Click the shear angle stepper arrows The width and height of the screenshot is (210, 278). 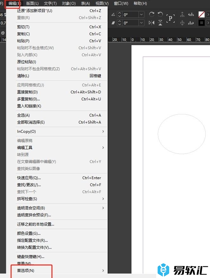point(119,23)
